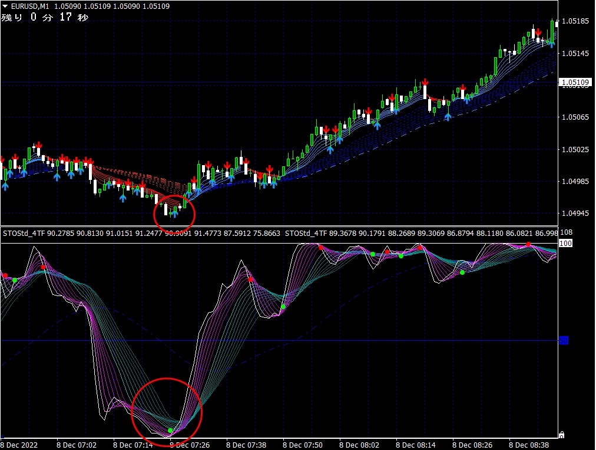Screen dimensions: 596x450
Task: Click the 8 Dec 2022 date label
Action: click(19, 445)
